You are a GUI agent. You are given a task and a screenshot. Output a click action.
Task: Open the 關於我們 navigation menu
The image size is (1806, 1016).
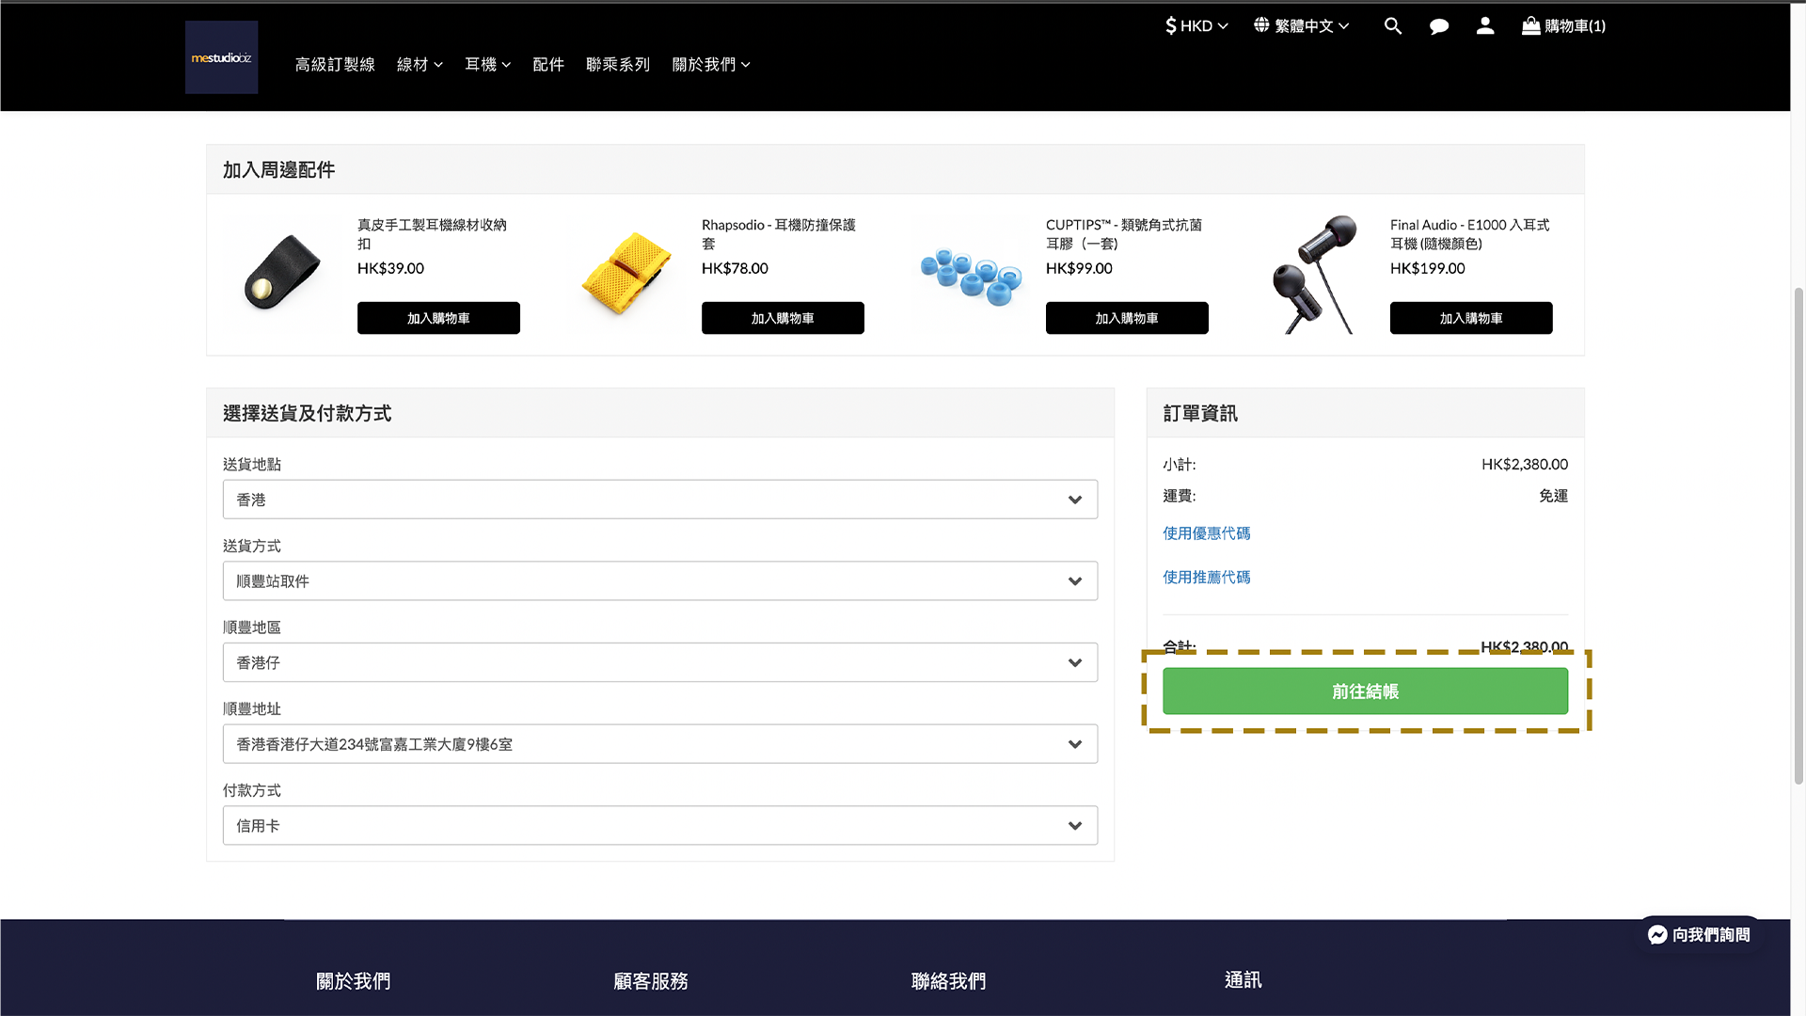tap(710, 65)
